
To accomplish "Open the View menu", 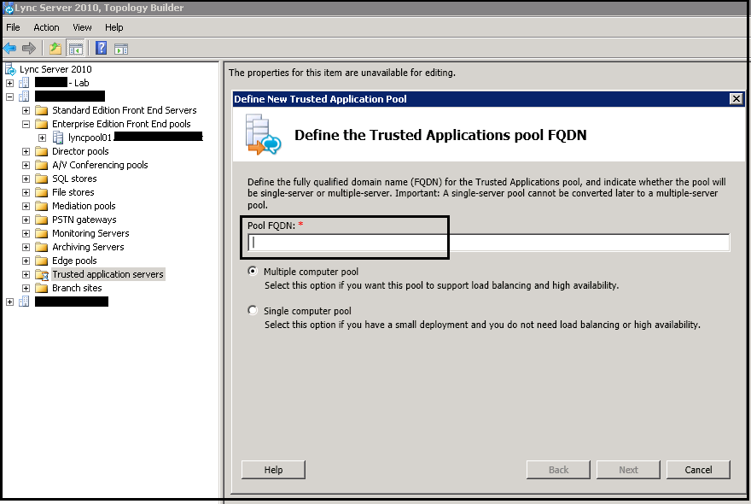I will tap(81, 26).
